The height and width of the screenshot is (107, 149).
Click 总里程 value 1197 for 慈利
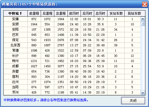(x=61, y=77)
